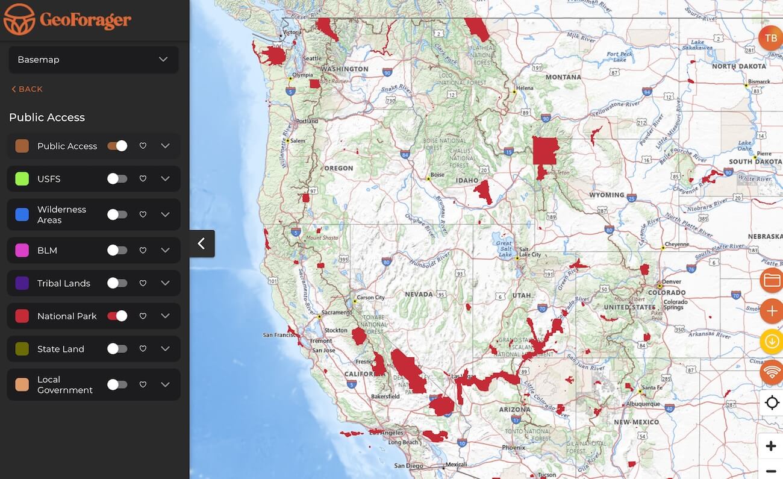Click the Public Access layer label
Image resolution: width=783 pixels, height=479 pixels.
click(67, 146)
